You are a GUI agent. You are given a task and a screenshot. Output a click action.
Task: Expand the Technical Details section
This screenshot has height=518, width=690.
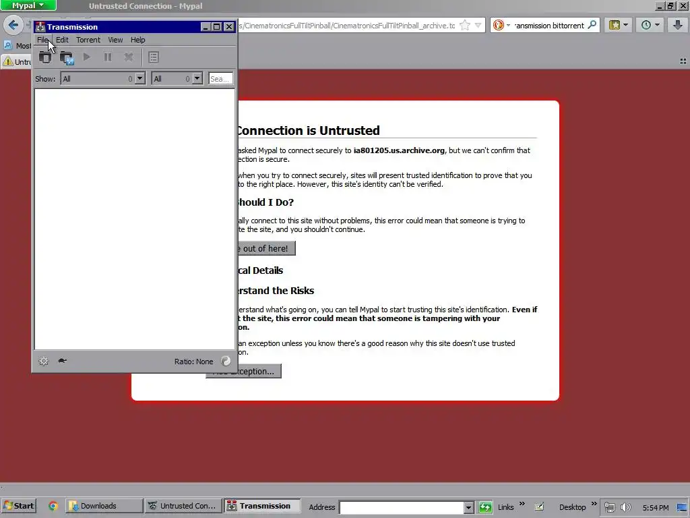coord(261,270)
